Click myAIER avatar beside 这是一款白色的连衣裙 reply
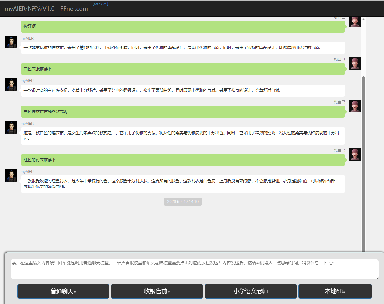 tap(11, 127)
